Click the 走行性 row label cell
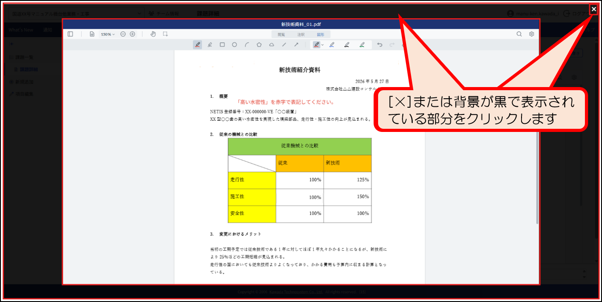Viewport: 602px width, 302px height. (x=252, y=180)
